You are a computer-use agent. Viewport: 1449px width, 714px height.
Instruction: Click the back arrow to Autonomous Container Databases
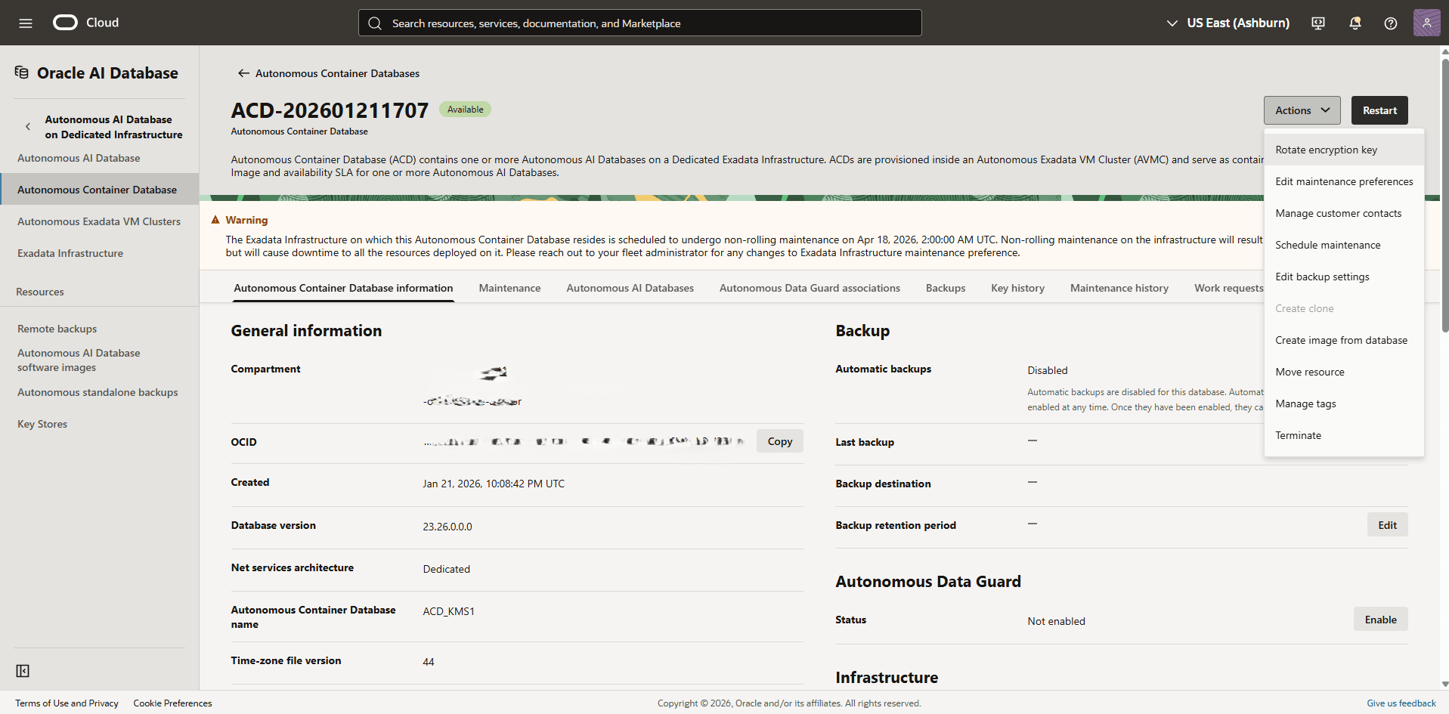[x=243, y=73]
